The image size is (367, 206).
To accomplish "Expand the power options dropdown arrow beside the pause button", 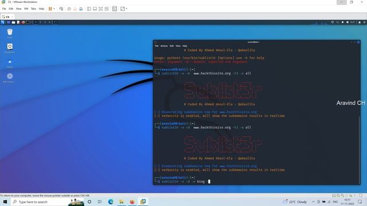I will click(54, 9).
